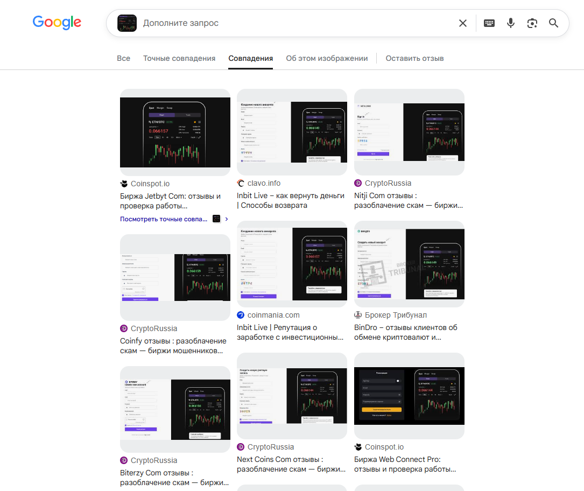This screenshot has width=584, height=491.
Task: Open clavo.info Inbit Live thumbnail
Action: point(292,132)
